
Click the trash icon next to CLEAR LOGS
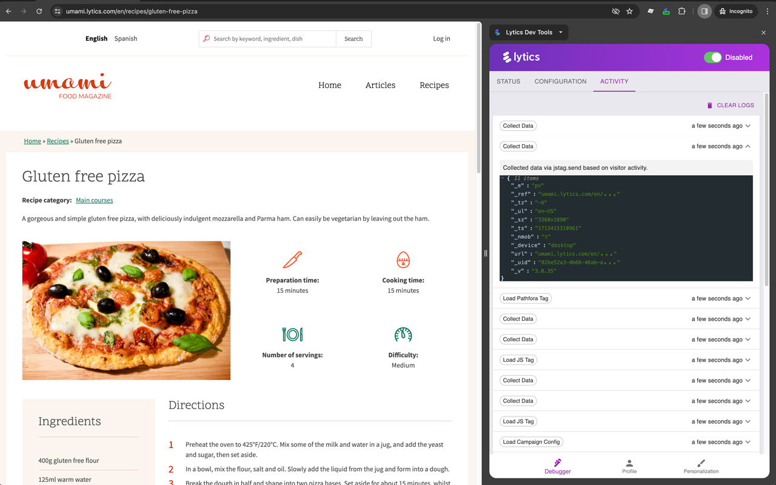710,105
